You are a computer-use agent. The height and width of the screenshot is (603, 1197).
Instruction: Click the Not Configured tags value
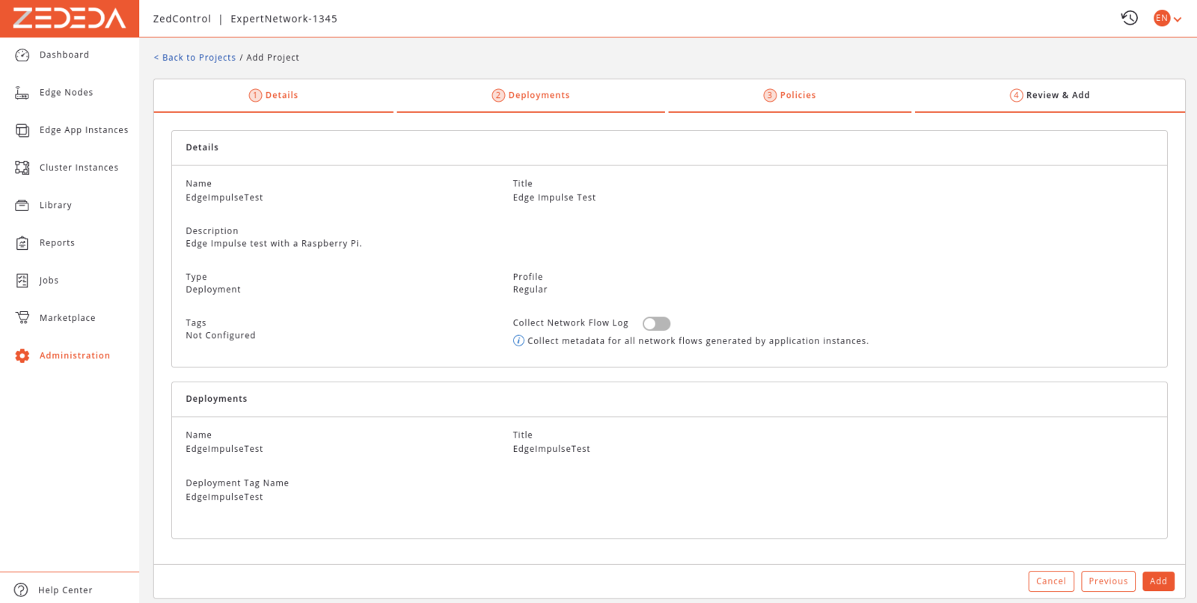point(221,335)
